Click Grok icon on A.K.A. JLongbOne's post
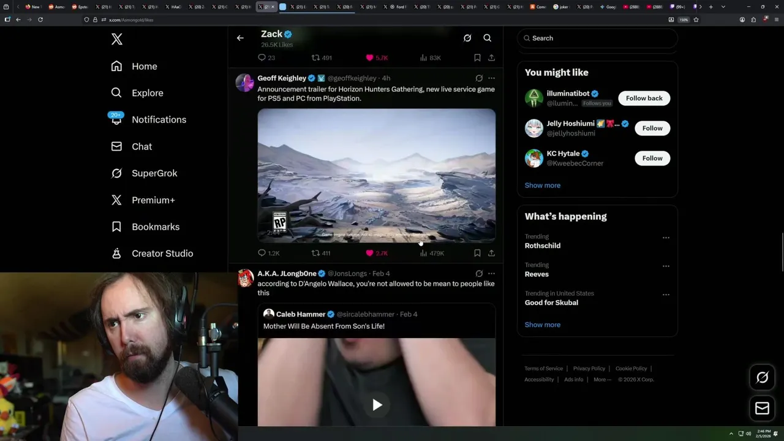The width and height of the screenshot is (784, 441). [479, 274]
